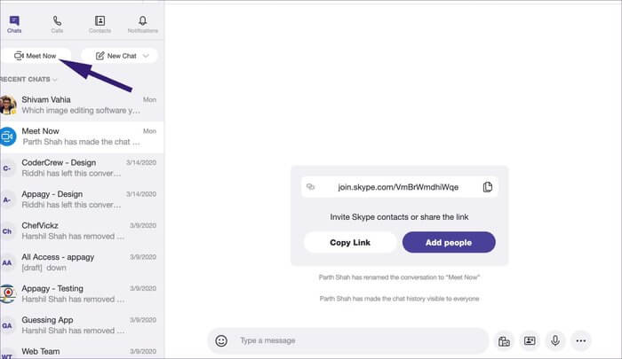Click the Copy Link button

[350, 242]
